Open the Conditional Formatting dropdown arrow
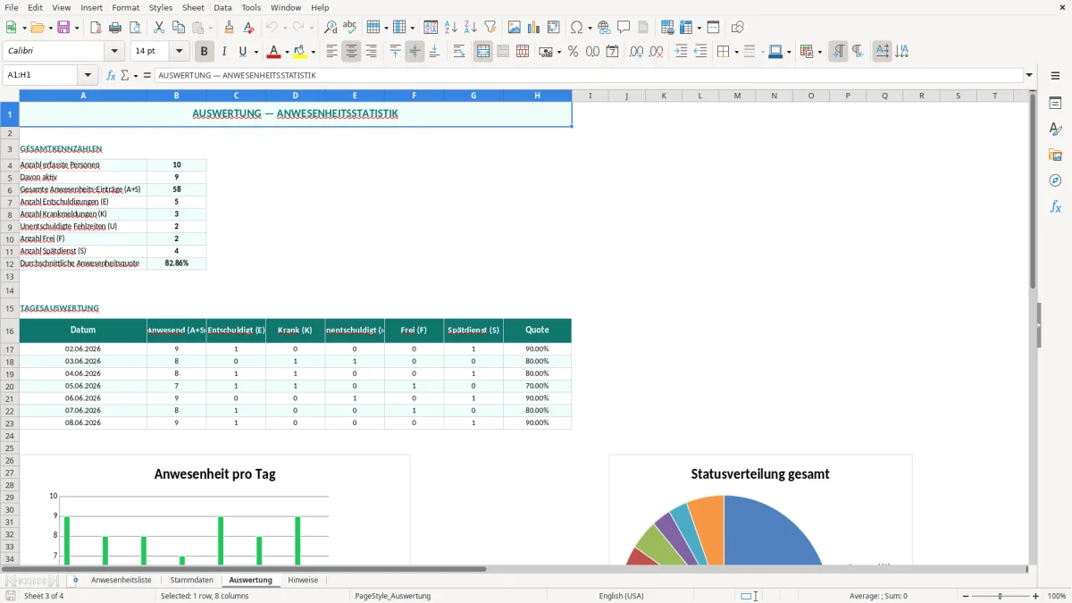This screenshot has width=1072, height=603. (x=819, y=52)
